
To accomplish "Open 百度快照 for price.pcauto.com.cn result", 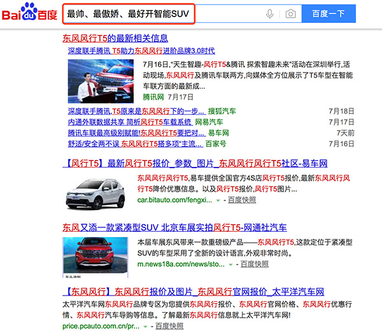I will pyautogui.click(x=169, y=326).
